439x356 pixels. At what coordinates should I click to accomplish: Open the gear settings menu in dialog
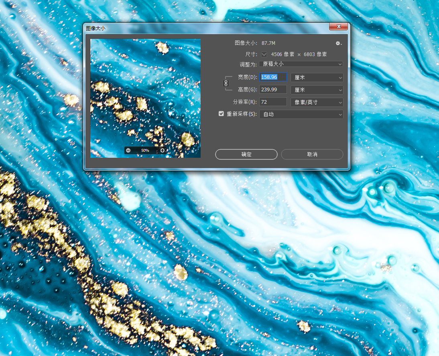point(339,43)
